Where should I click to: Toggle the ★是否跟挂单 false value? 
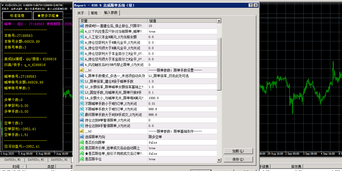182,154
